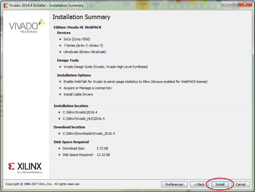Click the Devices section header
Viewport: 255px width, 192px height.
coord(64,33)
